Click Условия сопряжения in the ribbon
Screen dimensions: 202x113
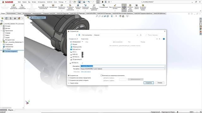[22, 7]
